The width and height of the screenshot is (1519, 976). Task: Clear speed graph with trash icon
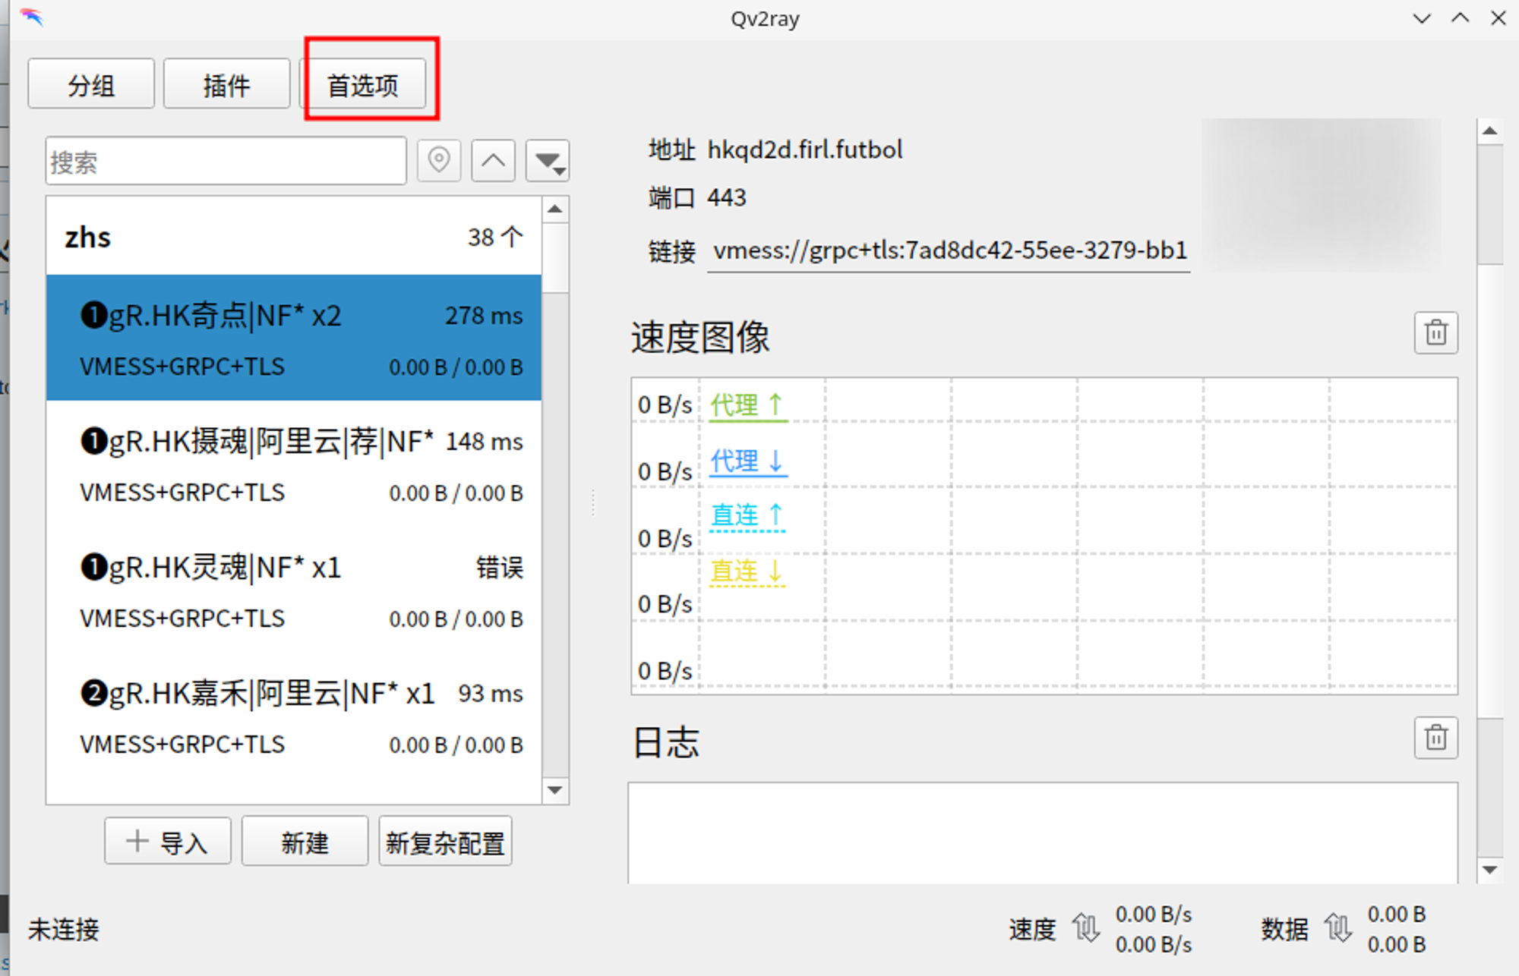coord(1435,332)
